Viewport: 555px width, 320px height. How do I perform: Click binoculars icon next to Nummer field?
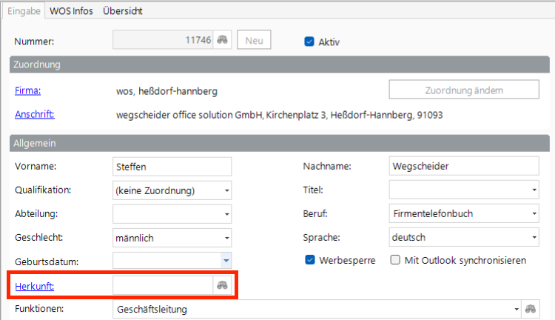pos(223,40)
